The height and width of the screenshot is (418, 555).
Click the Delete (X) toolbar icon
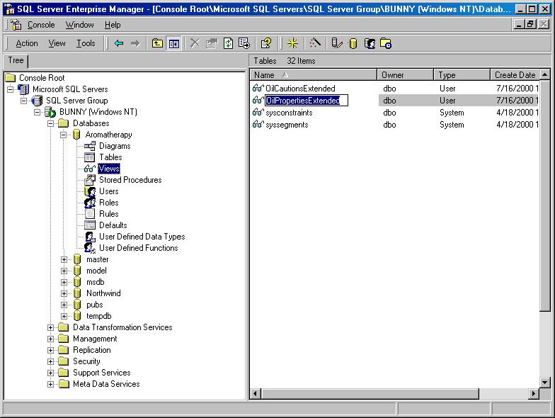195,44
